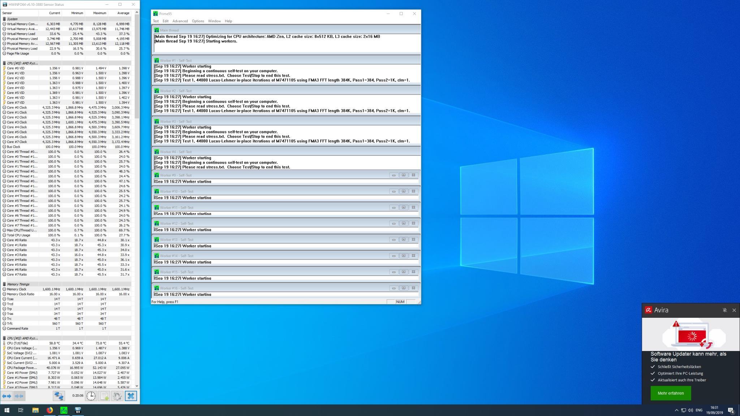Open HWiNFO sensor settings gear icon
Viewport: 740px width, 416px height.
tap(117, 396)
